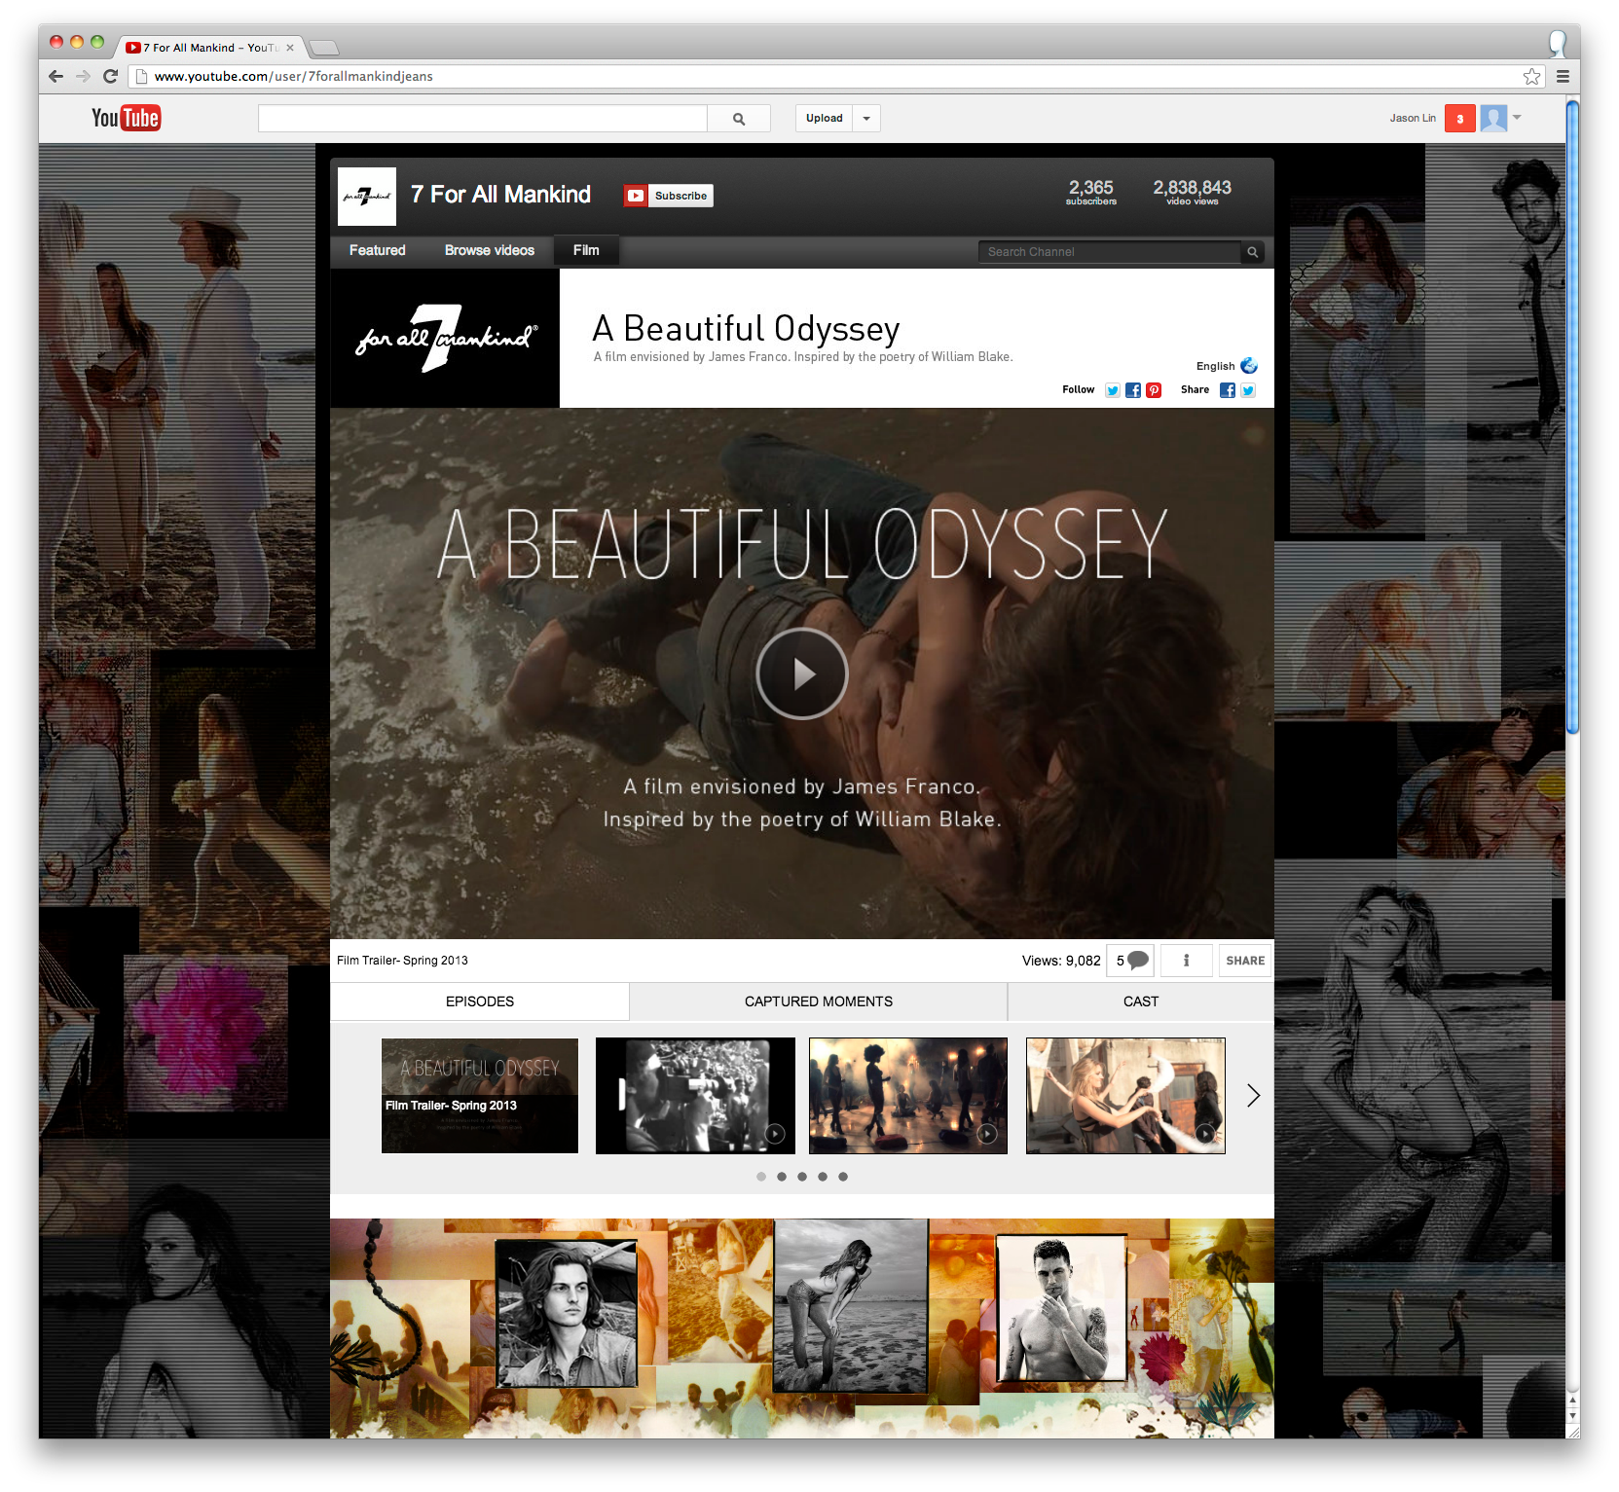
Task: Open the dancers in smoke episode thumbnail
Action: (x=908, y=1096)
